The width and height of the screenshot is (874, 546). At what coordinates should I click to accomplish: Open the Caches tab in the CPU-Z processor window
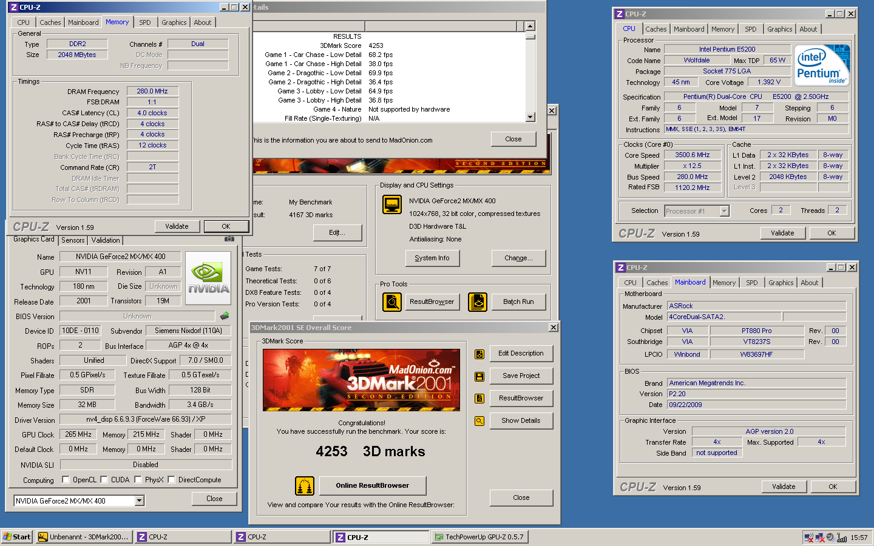coord(655,29)
